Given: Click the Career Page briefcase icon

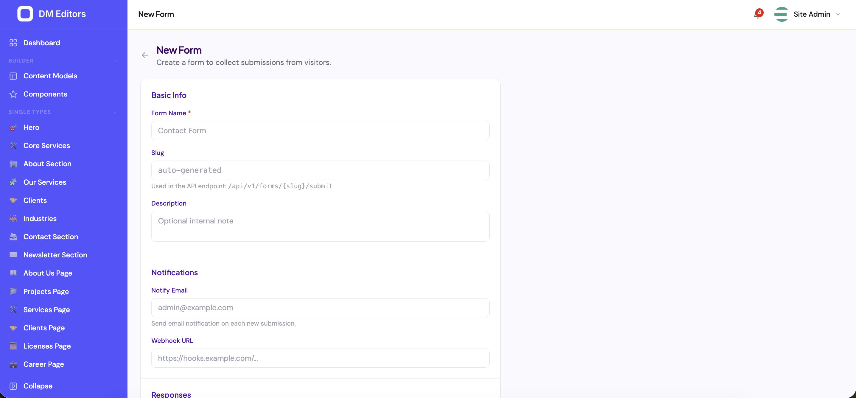Looking at the screenshot, I should [13, 364].
